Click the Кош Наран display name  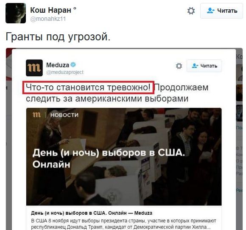coord(53,10)
